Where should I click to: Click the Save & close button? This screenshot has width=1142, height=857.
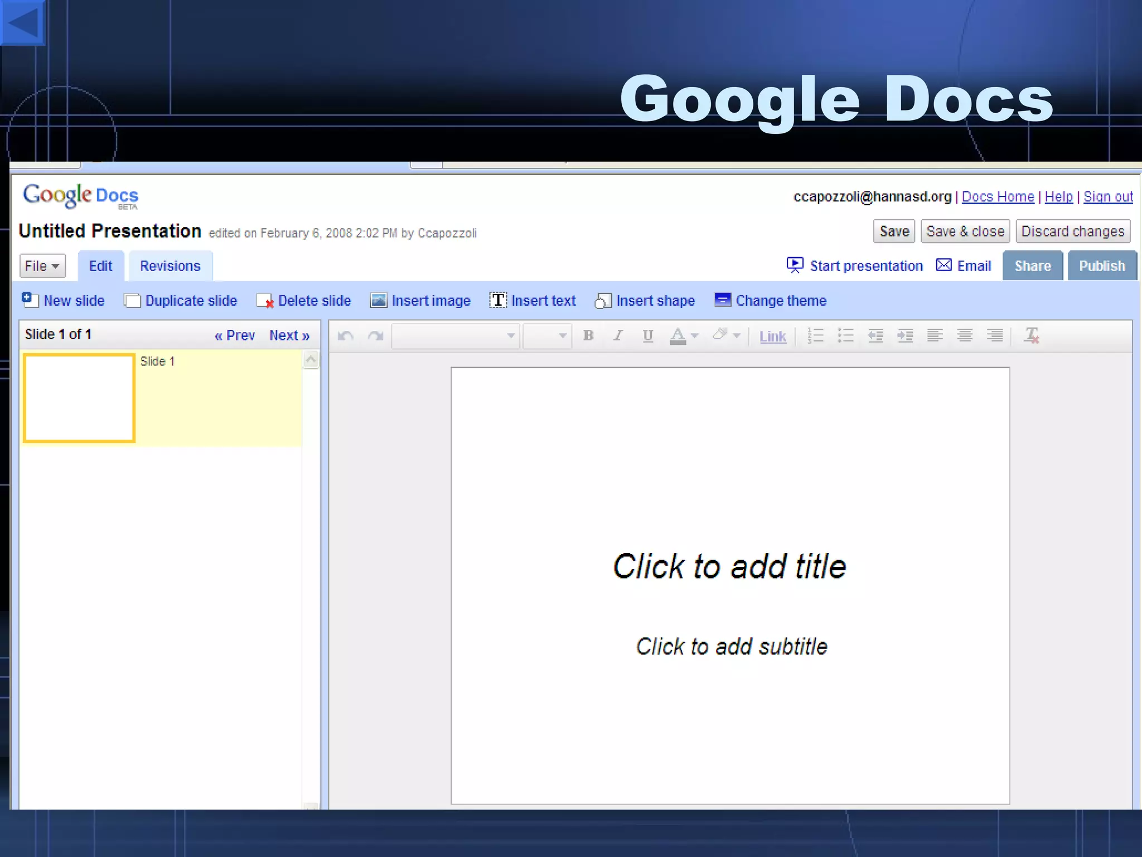click(x=965, y=231)
